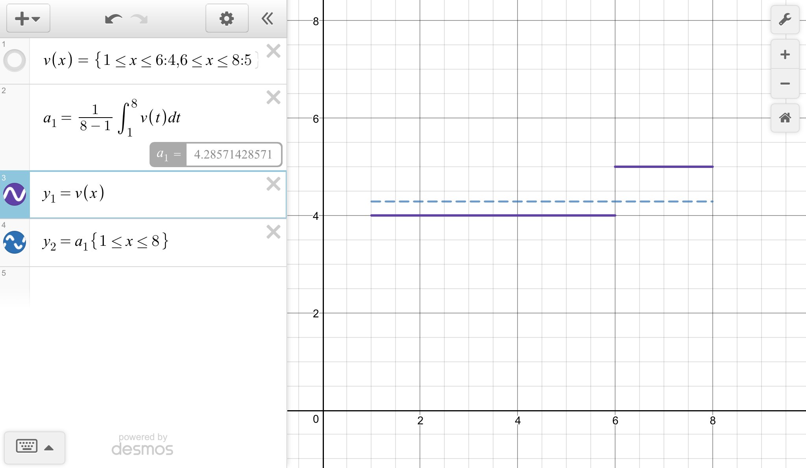Screen dimensions: 806x468
Task: Open the graph settings gear menu
Action: [x=227, y=18]
